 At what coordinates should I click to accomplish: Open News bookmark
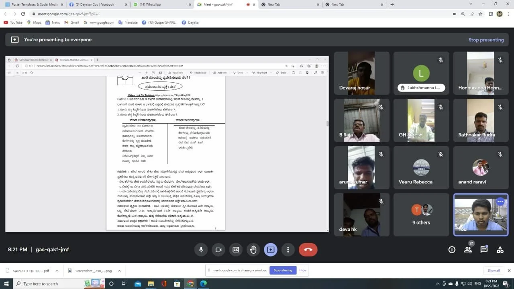click(x=52, y=22)
